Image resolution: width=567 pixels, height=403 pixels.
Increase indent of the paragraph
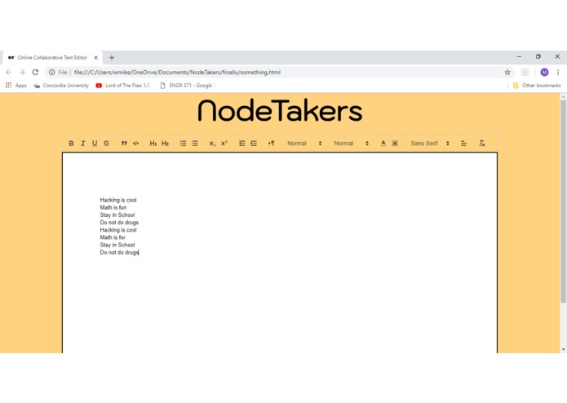(x=254, y=144)
